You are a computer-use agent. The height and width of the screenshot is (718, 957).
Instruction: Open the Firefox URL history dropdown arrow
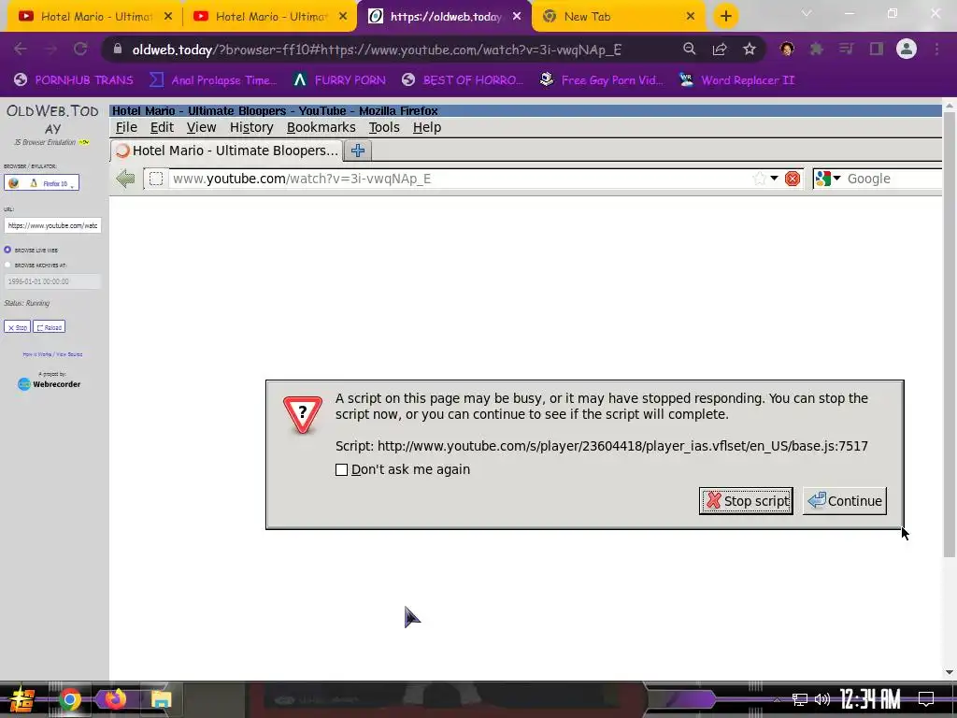pyautogui.click(x=774, y=179)
